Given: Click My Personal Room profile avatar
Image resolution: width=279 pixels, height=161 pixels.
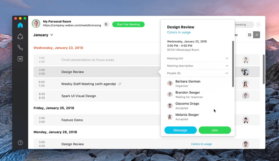Looking at the screenshot, I should coord(36,24).
